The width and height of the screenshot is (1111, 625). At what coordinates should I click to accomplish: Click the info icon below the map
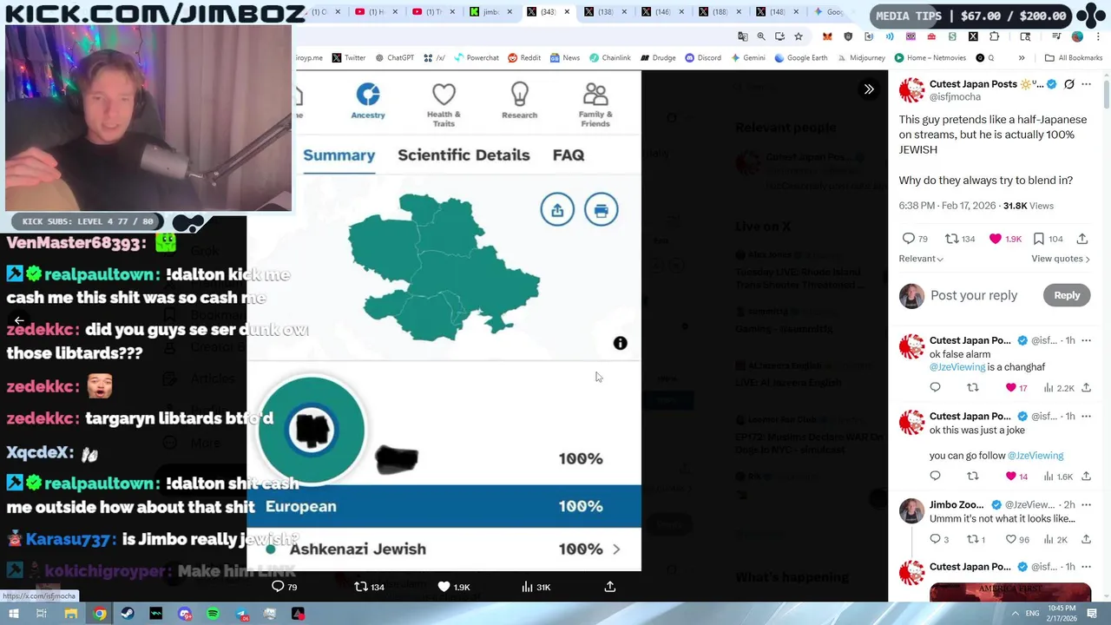[620, 344]
